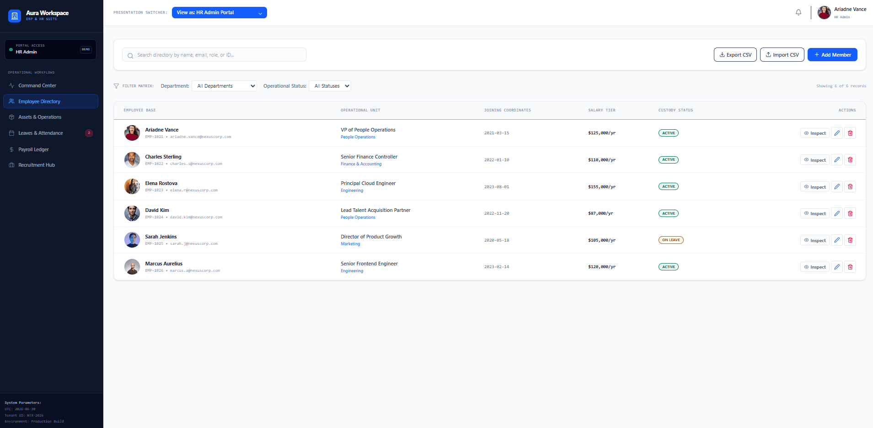Click Finance & Accounting department link
The image size is (873, 428).
click(361, 164)
